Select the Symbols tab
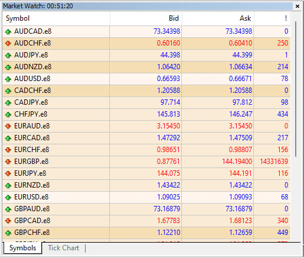304x258 pixels. [22, 248]
